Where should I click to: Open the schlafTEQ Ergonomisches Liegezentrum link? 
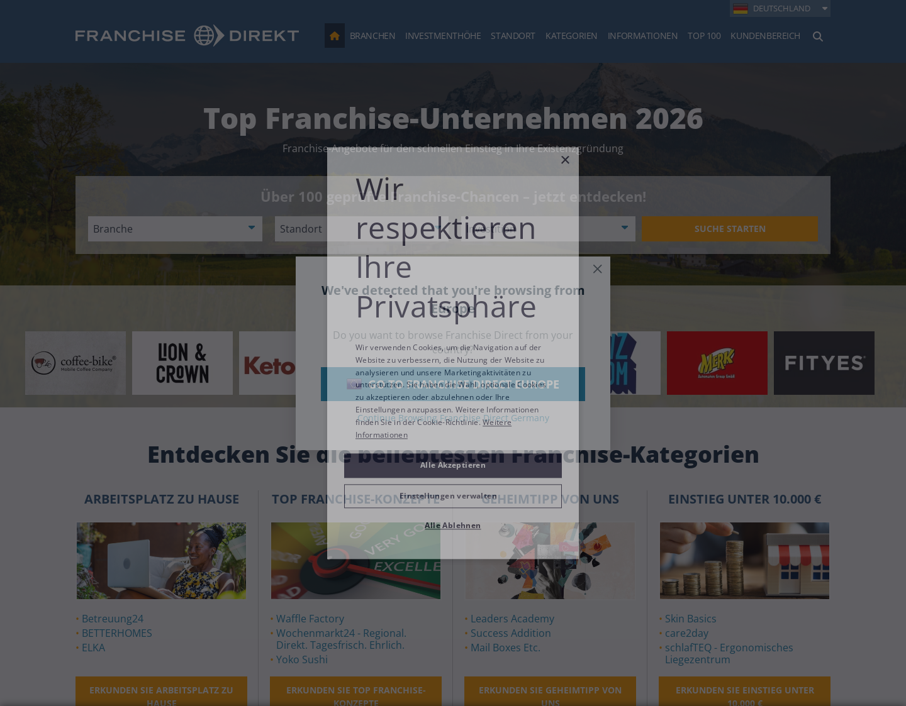(x=729, y=653)
